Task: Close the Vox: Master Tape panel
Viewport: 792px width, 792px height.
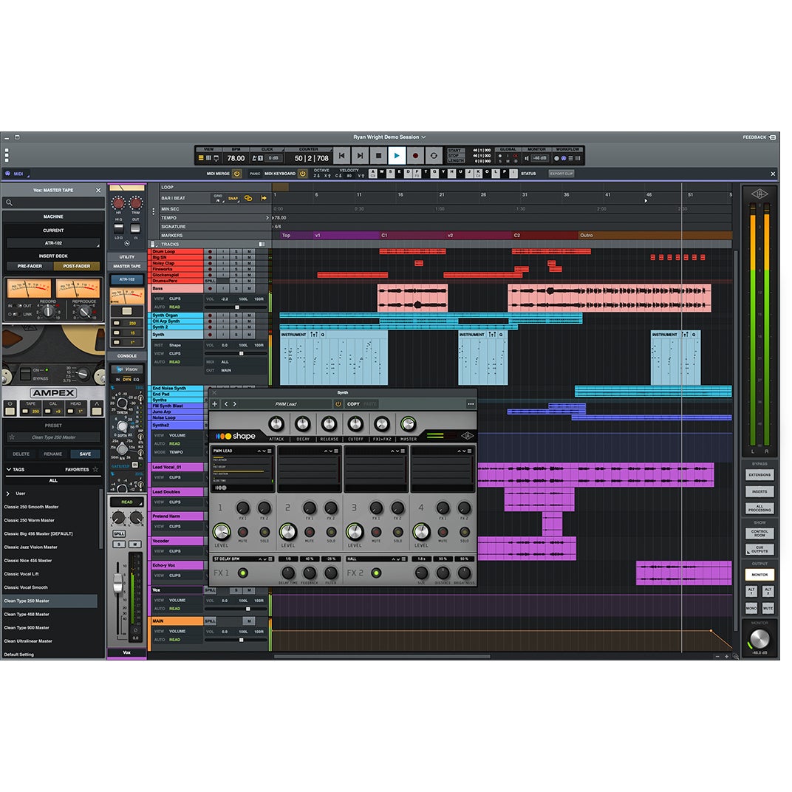Action: 98,191
